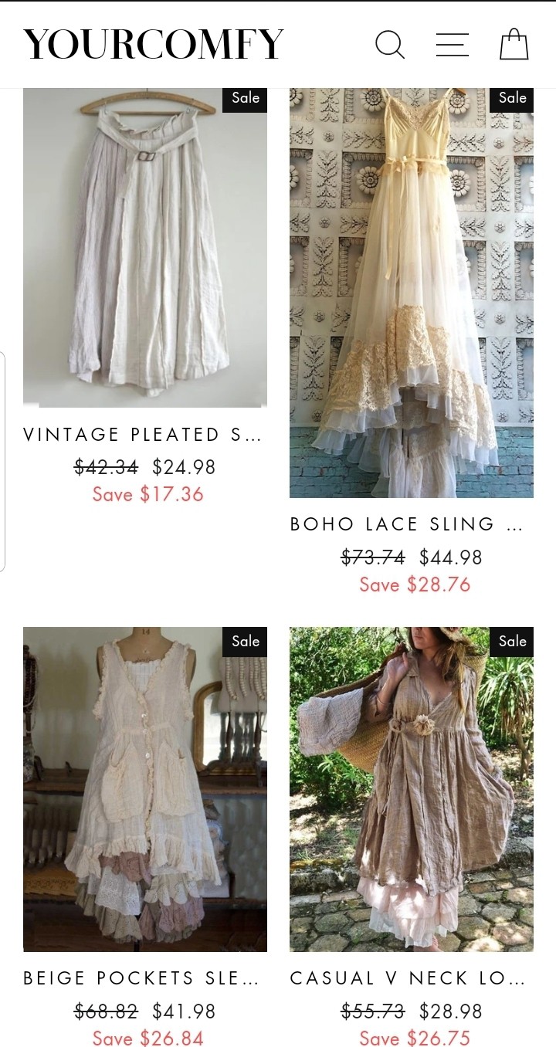This screenshot has width=556, height=1047.
Task: Click the Vintage Pleated S... title
Action: pos(143,435)
